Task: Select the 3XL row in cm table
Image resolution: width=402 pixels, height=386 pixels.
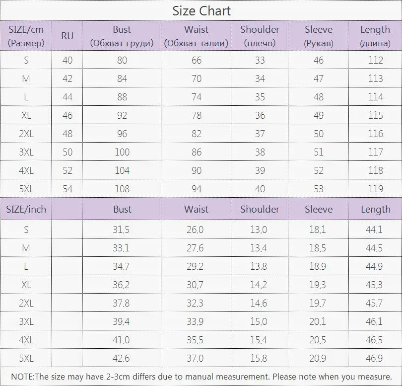Action: tap(201, 152)
